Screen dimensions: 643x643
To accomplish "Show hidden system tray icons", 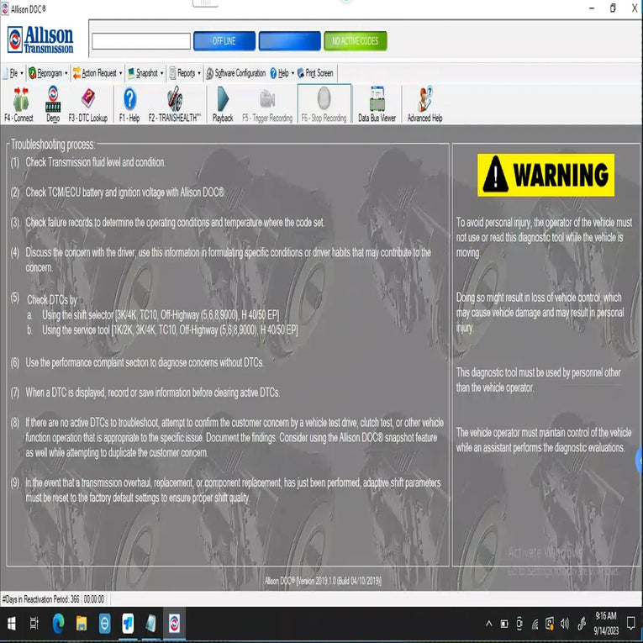I will tap(488, 624).
